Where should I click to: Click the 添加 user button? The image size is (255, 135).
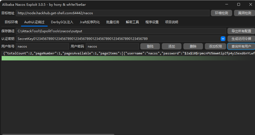172,46
